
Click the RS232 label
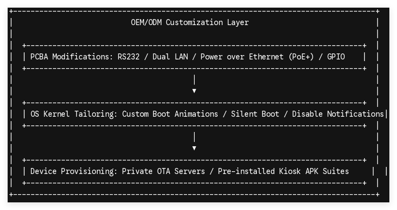pyautogui.click(x=128, y=57)
